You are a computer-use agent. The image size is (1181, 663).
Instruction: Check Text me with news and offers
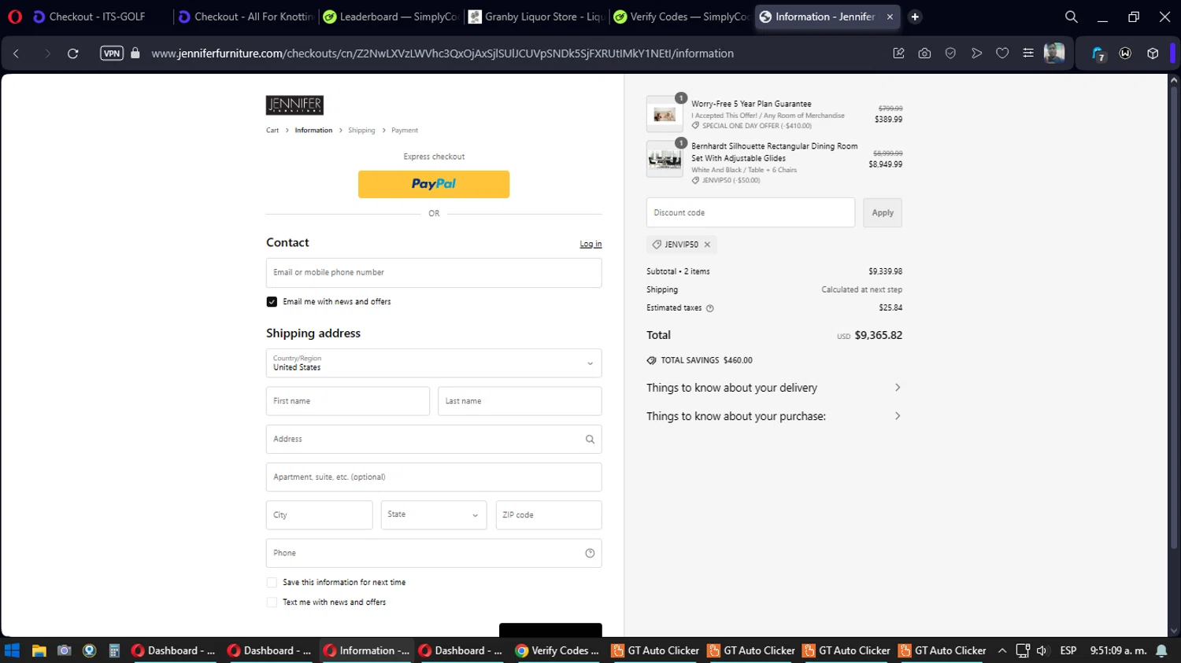[x=272, y=602]
